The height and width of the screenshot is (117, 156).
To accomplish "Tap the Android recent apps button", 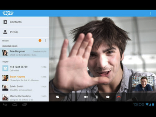I will click(x=25, y=105).
